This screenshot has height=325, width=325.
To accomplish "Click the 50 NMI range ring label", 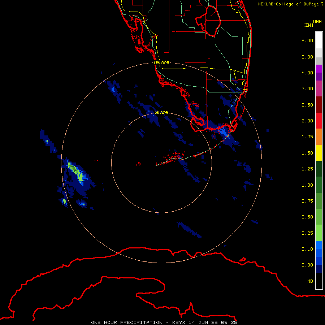I will click(161, 112).
